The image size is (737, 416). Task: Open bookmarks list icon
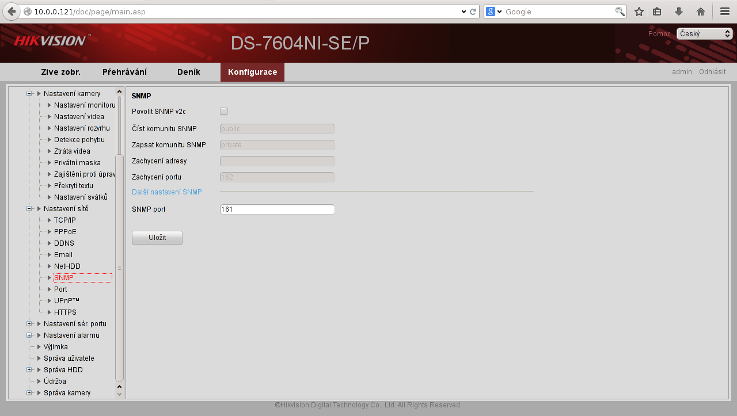point(657,12)
